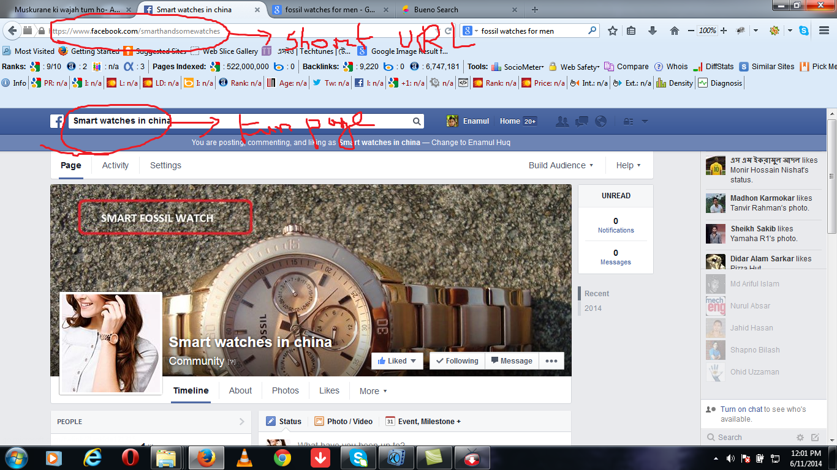Screen dimensions: 837x470
Task: Click the Firefox address bar URL
Action: 134,31
